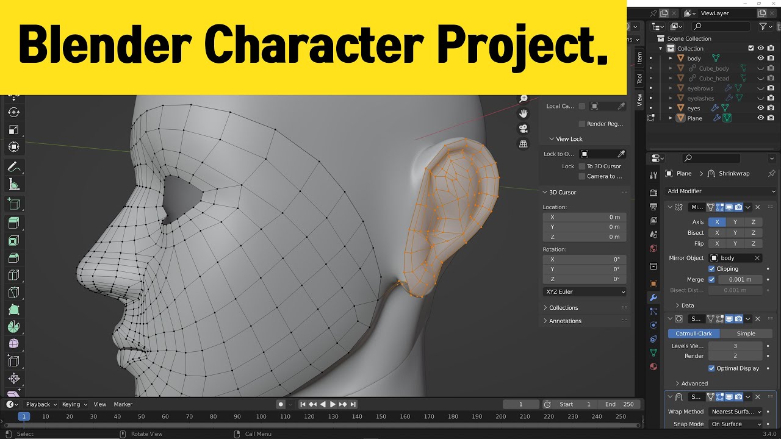Image resolution: width=781 pixels, height=439 pixels.
Task: Collapse the Collection tree node
Action: point(661,48)
